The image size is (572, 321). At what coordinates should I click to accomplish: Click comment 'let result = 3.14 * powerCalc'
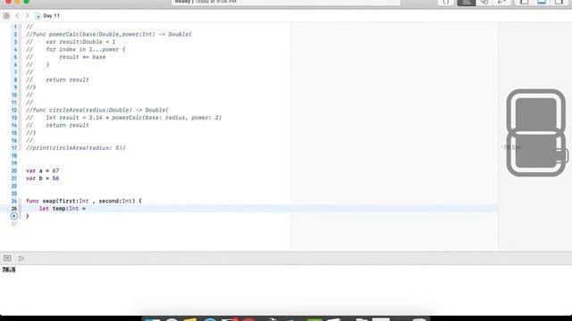133,118
